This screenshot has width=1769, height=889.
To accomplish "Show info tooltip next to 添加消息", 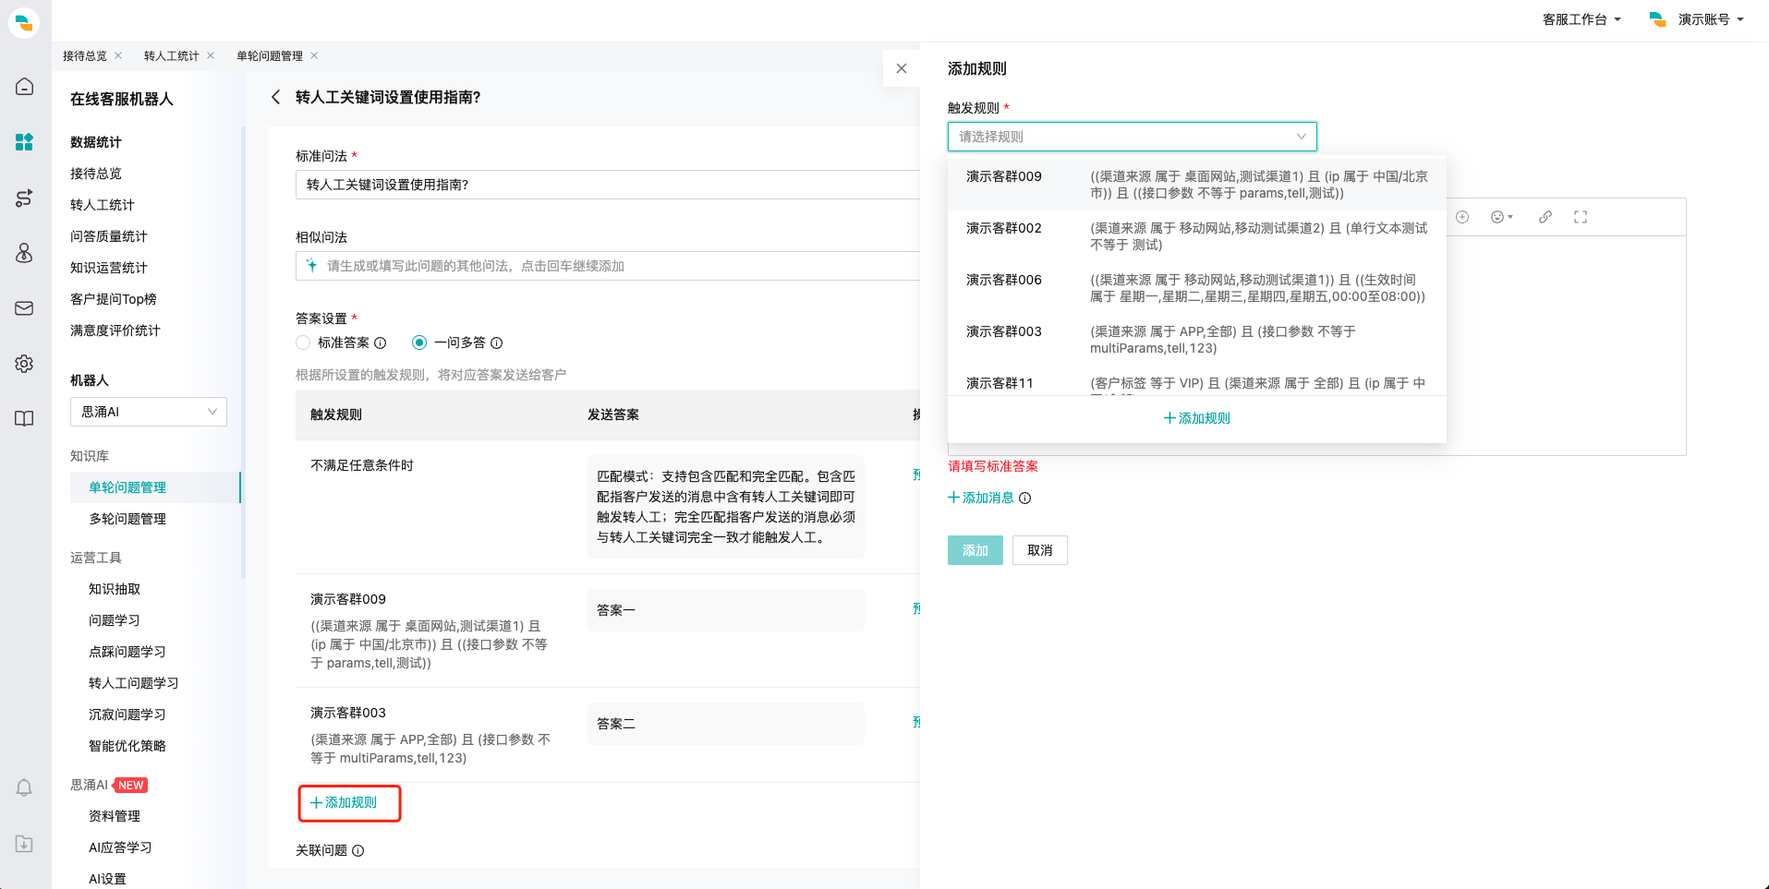I will 1024,498.
